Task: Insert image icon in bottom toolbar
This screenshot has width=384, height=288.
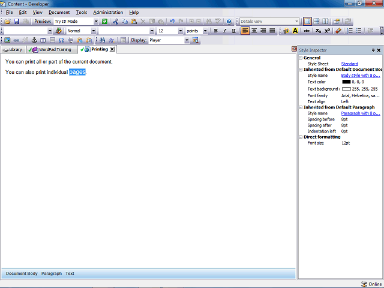Action: click(7, 40)
